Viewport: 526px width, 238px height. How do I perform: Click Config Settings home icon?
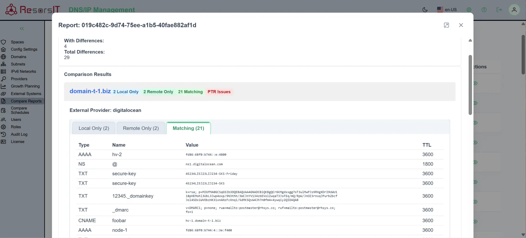(x=3, y=49)
